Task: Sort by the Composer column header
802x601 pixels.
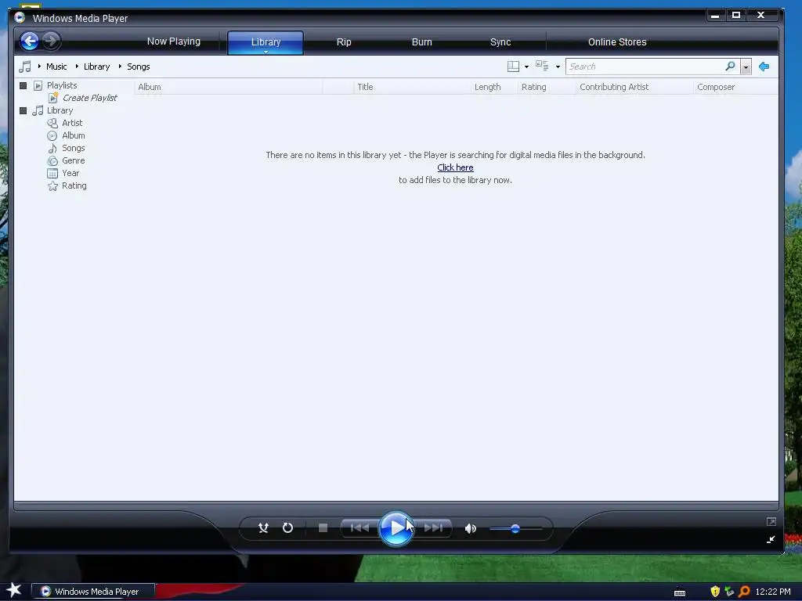Action: pyautogui.click(x=735, y=87)
